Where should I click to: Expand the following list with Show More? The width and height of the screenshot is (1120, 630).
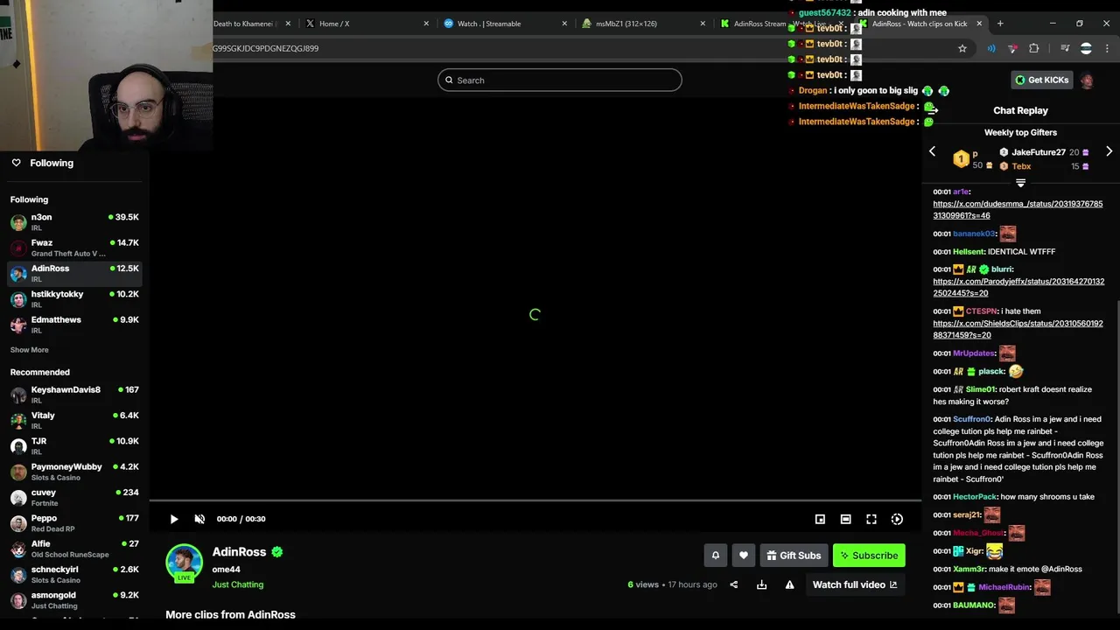(29, 350)
